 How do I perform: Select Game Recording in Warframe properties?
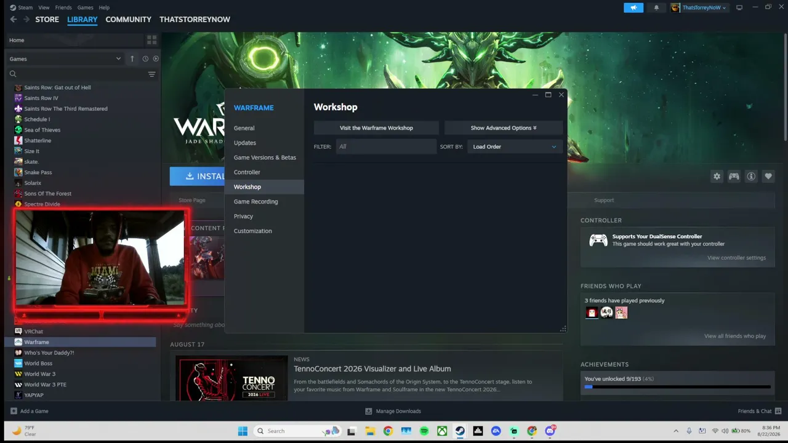coord(264,202)
